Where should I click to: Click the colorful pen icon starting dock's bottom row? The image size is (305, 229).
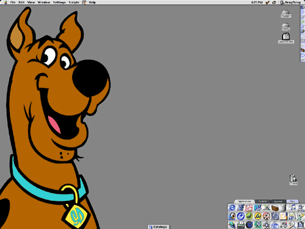point(232,225)
